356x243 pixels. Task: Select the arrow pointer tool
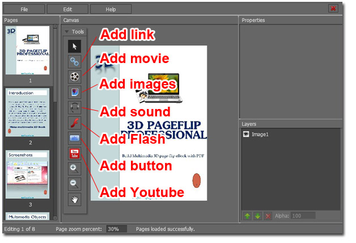coord(74,47)
